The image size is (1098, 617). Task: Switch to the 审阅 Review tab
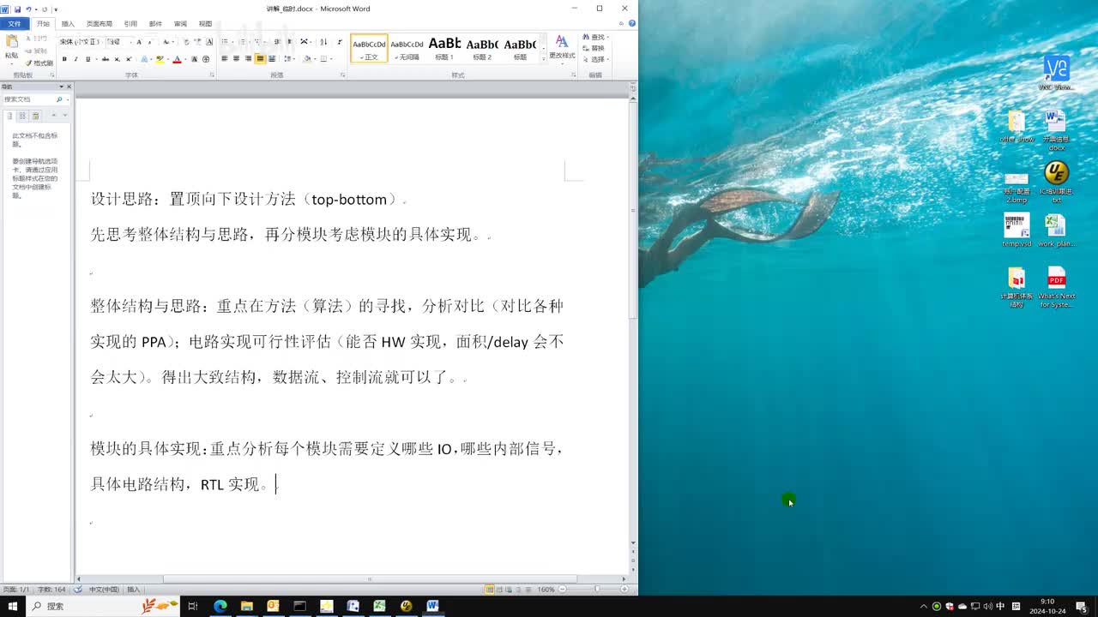tap(180, 24)
